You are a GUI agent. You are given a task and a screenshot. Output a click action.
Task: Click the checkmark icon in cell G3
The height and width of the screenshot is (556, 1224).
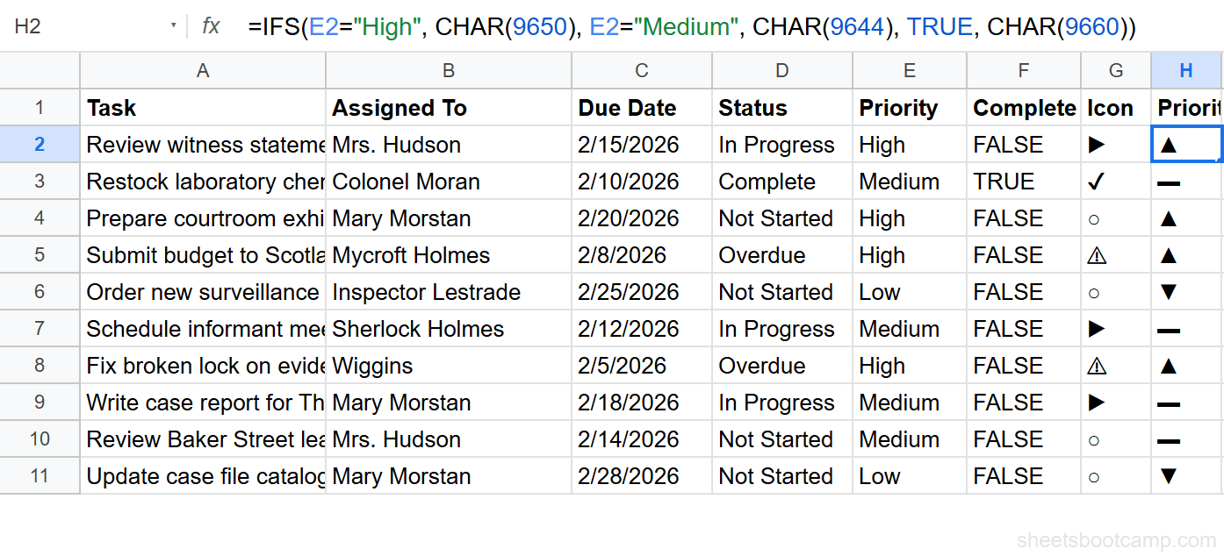click(1095, 182)
